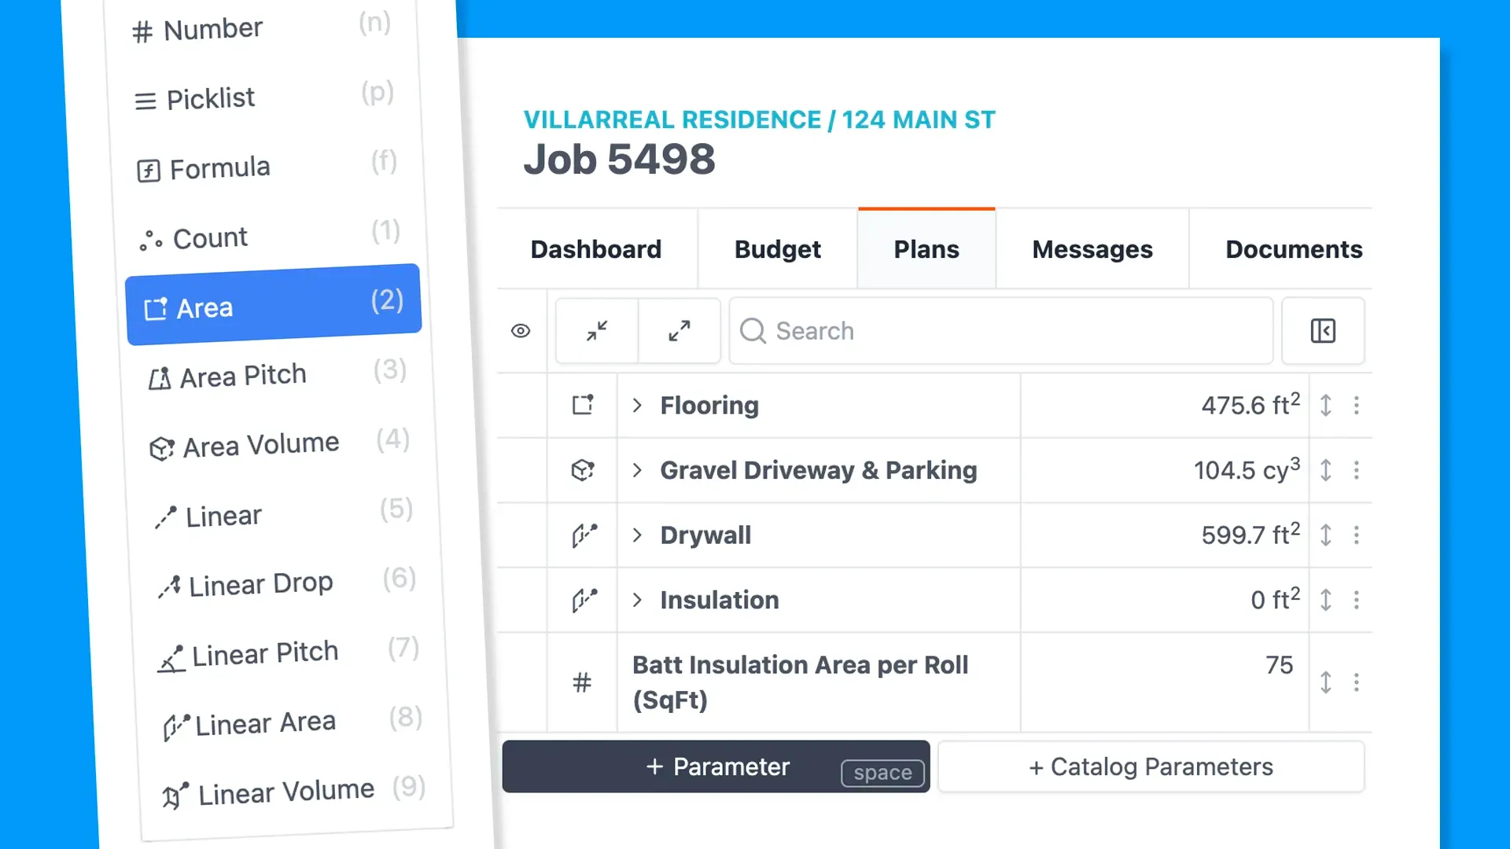Viewport: 1510px width, 849px height.
Task: Click the expand-all arrows icon
Action: [x=679, y=331]
